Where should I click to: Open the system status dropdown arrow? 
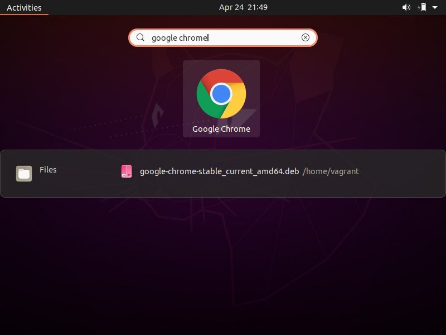(434, 7)
